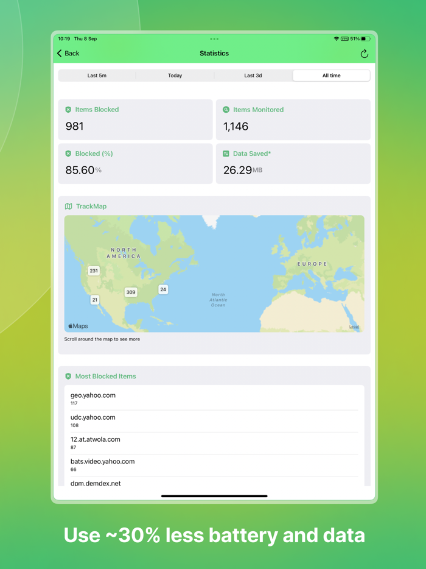
Task: Tap the battery status icon
Action: 366,39
